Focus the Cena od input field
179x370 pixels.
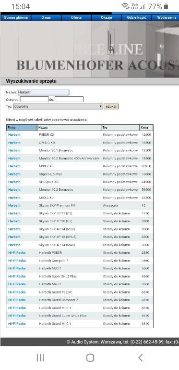pyautogui.click(x=34, y=99)
